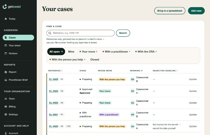Click the Cases document icon in sidebar
The width and height of the screenshot is (210, 135).
(x=6, y=37)
